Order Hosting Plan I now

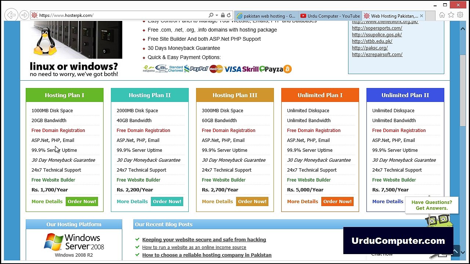[x=82, y=201]
